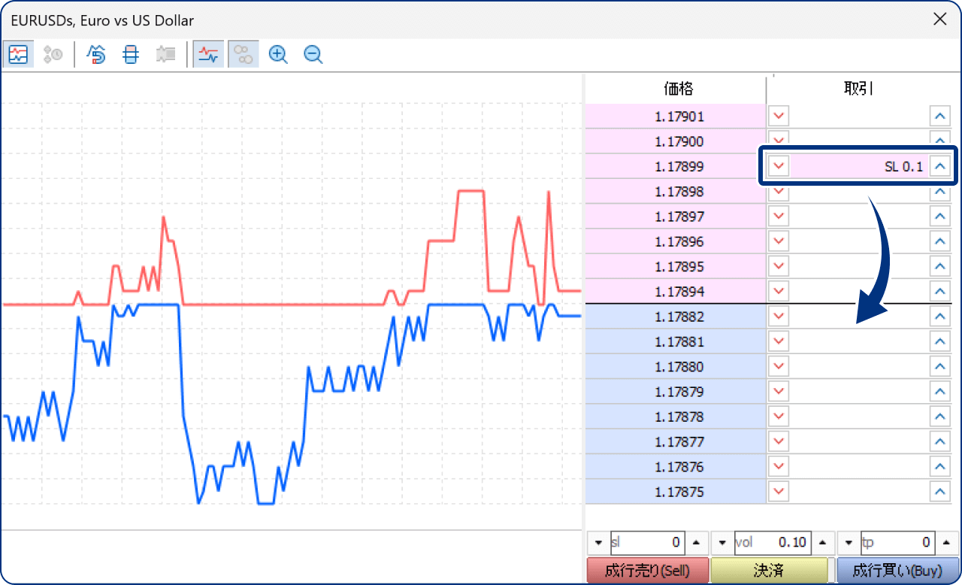
Task: Increase the tp value with up arrow
Action: click(947, 543)
